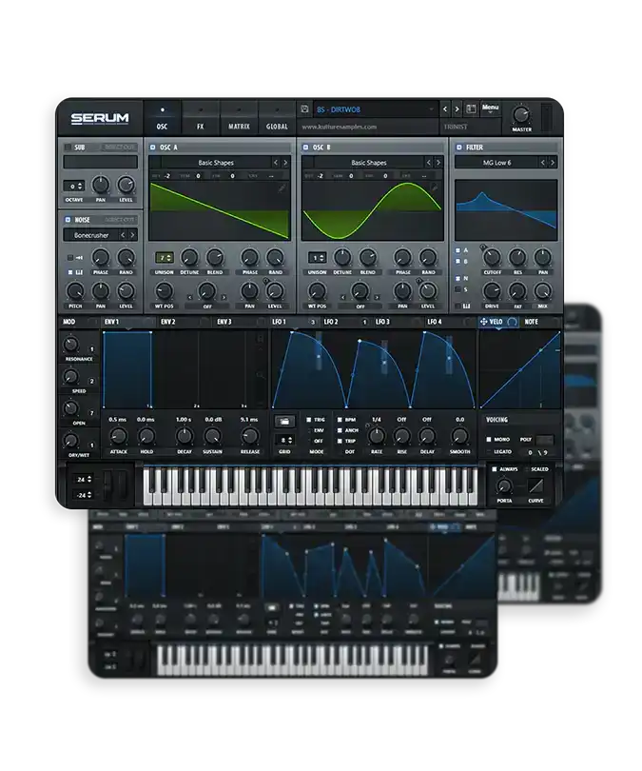Open the Menu button

coord(490,109)
